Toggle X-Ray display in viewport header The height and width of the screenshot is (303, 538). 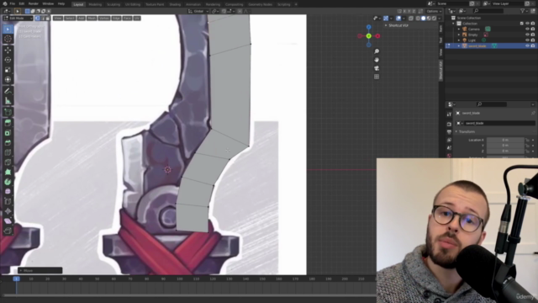click(x=411, y=19)
